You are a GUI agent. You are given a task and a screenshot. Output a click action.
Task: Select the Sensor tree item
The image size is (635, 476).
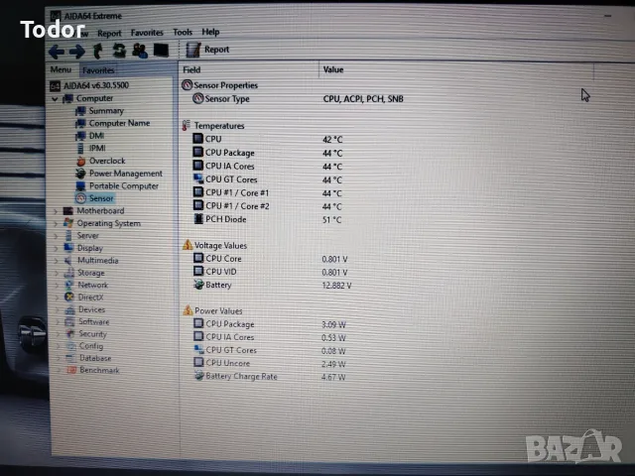tap(94, 198)
